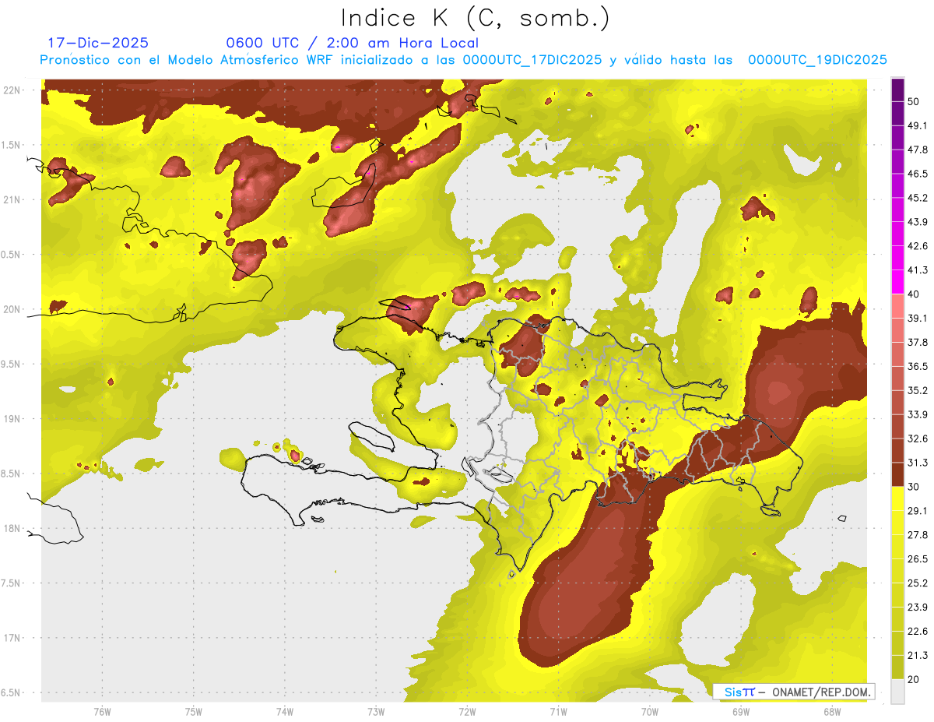This screenshot has height=722, width=934.
Task: Click the '49.1' legend value
Action: click(917, 126)
